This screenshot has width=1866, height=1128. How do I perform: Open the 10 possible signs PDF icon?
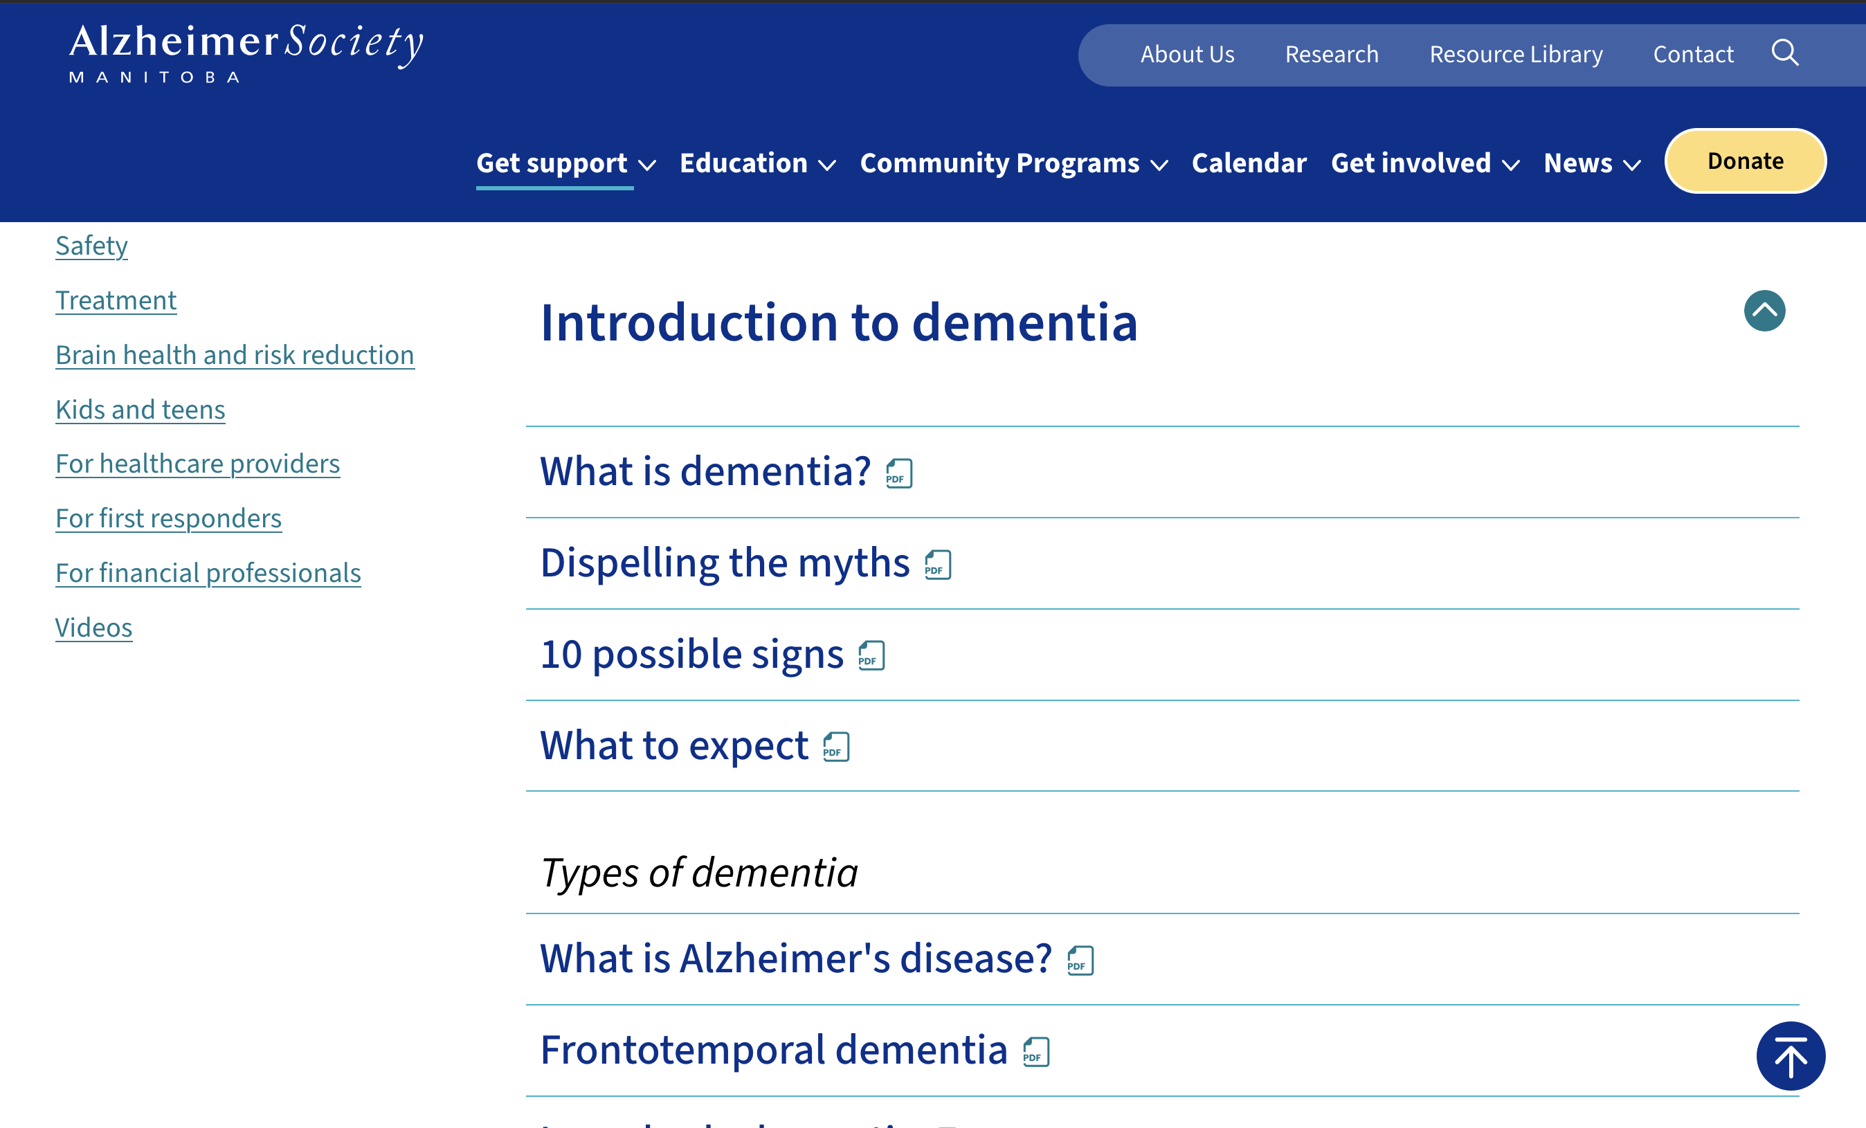pyautogui.click(x=871, y=655)
